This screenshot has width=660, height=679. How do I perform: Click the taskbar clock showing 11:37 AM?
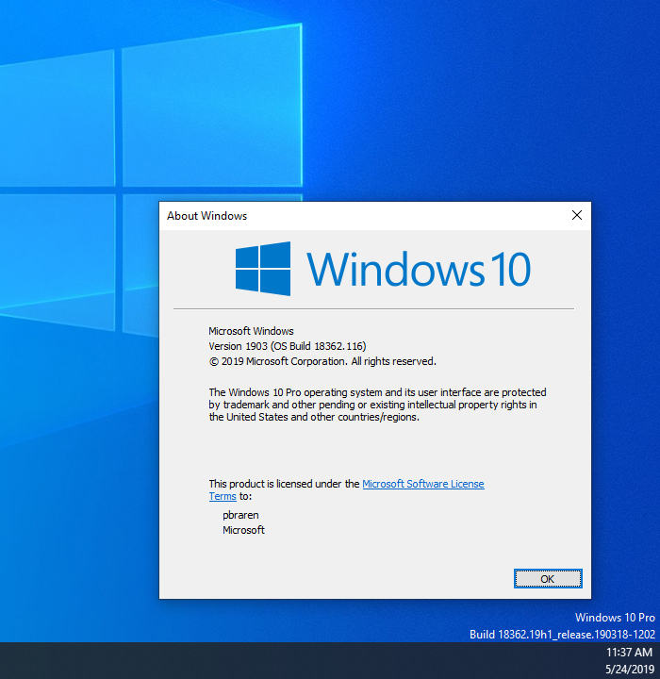click(x=629, y=653)
